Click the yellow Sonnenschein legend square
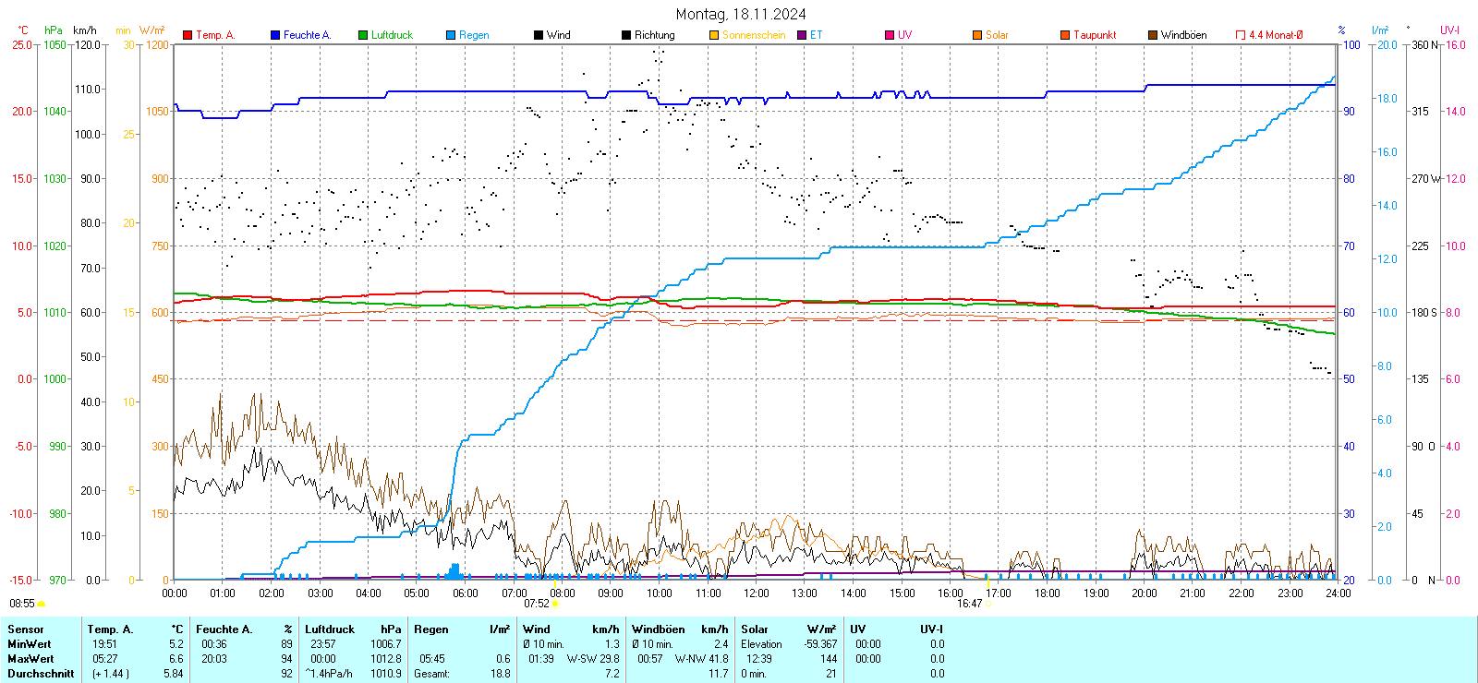 [714, 35]
